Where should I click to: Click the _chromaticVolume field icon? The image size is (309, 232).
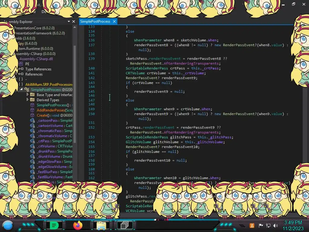tap(33, 136)
